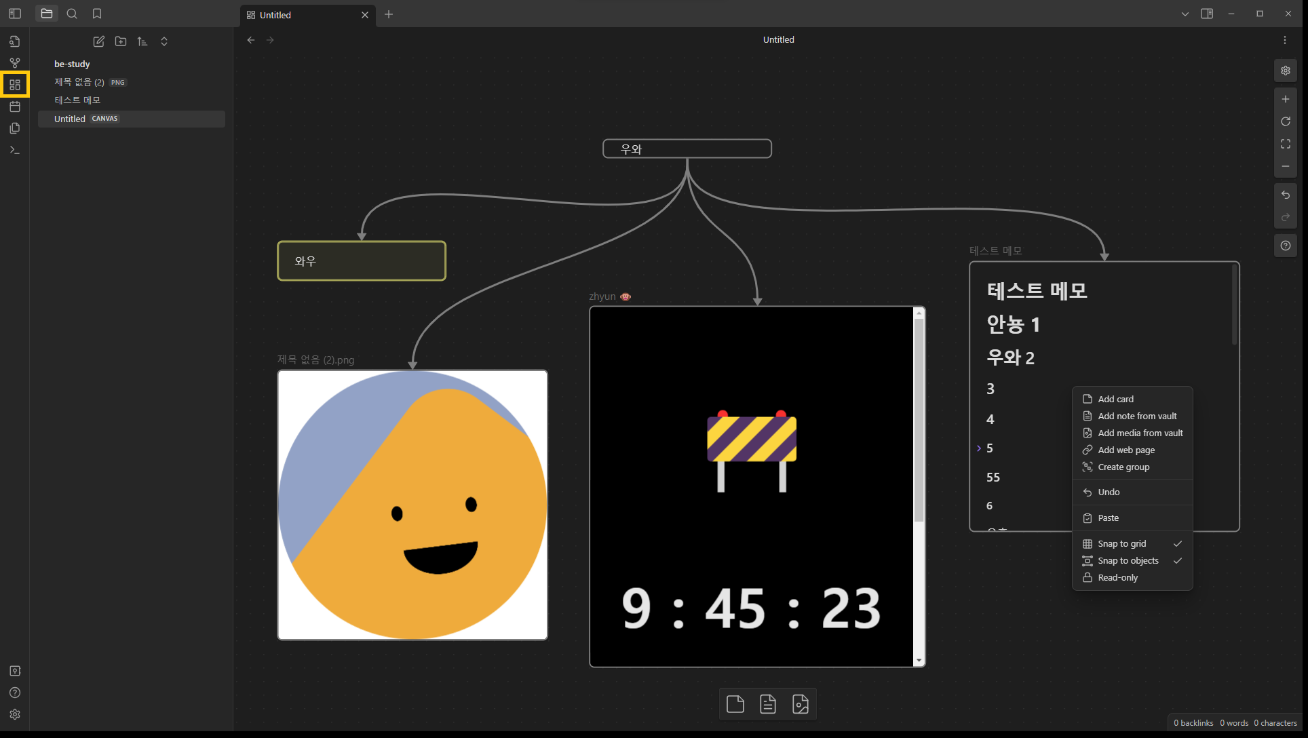
Task: Open command palette terminal icon
Action: 15,150
